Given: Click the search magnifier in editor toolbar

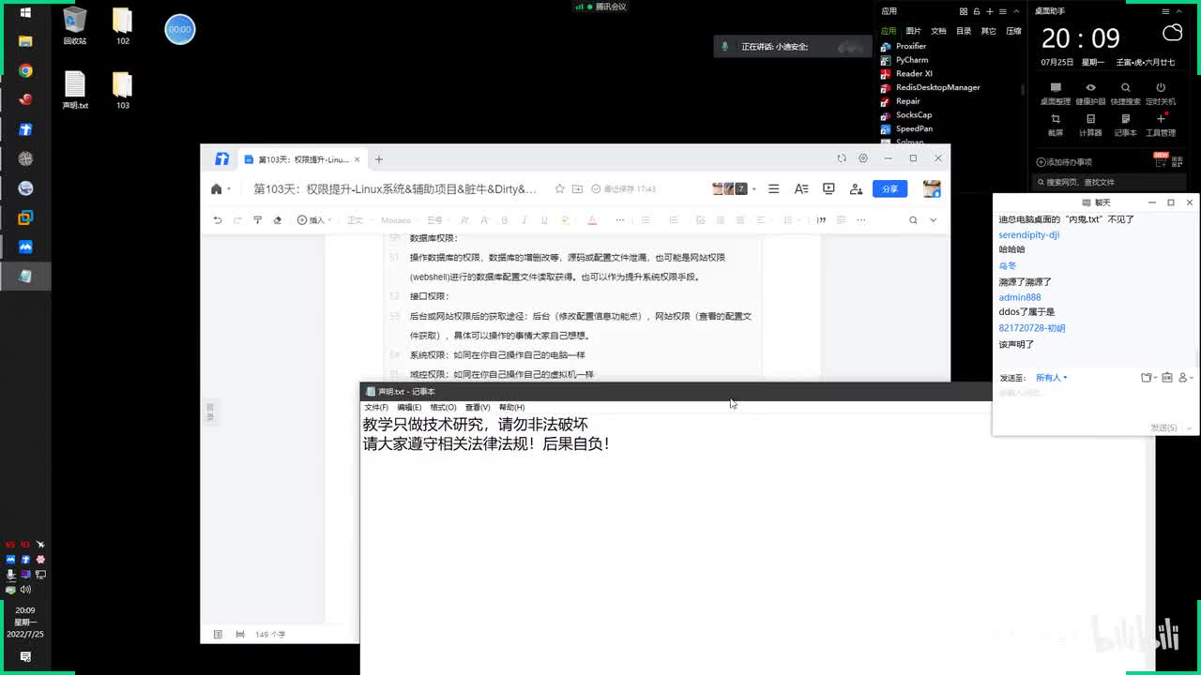Looking at the screenshot, I should (x=913, y=220).
